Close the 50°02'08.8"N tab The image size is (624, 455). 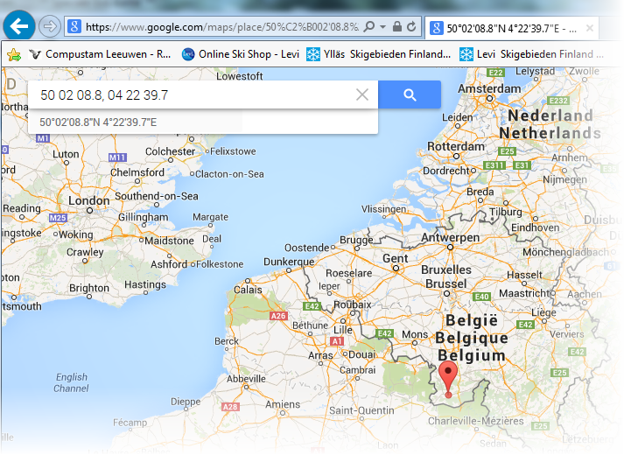click(x=590, y=28)
